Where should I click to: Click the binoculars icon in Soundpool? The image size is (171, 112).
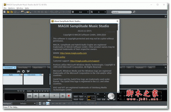click(19, 71)
